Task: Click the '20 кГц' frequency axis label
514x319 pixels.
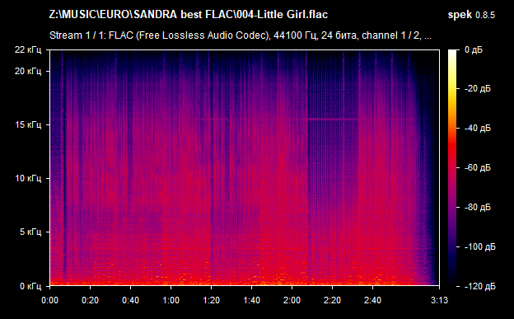Action: tap(28, 71)
